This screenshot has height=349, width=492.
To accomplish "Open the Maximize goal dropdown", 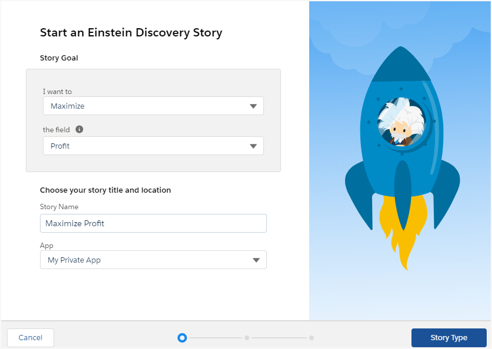I will tap(153, 106).
